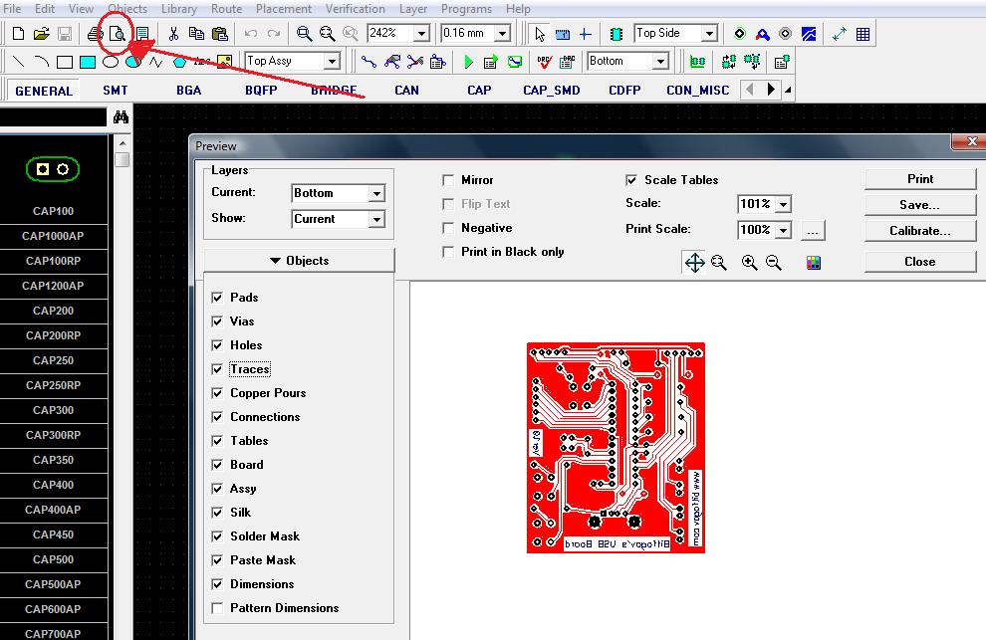Open the Verification menu
The width and height of the screenshot is (986, 640).
(x=356, y=9)
